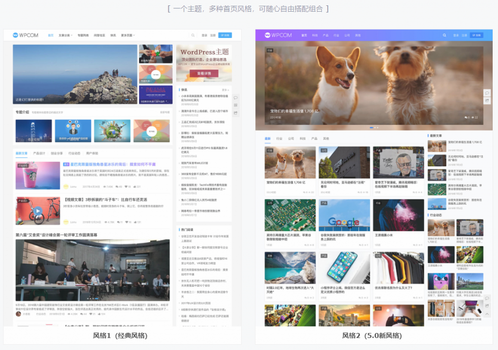The image size is (498, 350).
Task: Switch to 最新 tab below Style 2 dog banner
Action: [268, 139]
